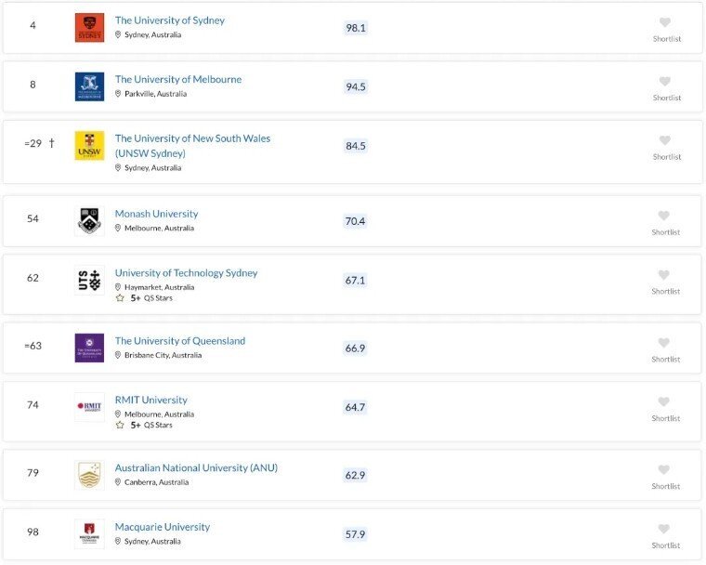Click heart icon for University of Queensland
706x565 pixels.
coord(663,342)
